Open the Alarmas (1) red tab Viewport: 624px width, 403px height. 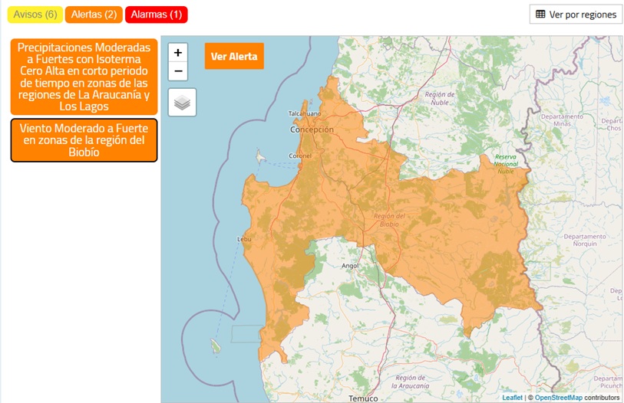(157, 15)
